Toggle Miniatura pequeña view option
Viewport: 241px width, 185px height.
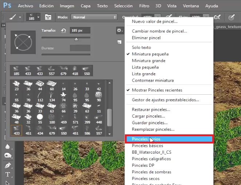click(x=150, y=54)
